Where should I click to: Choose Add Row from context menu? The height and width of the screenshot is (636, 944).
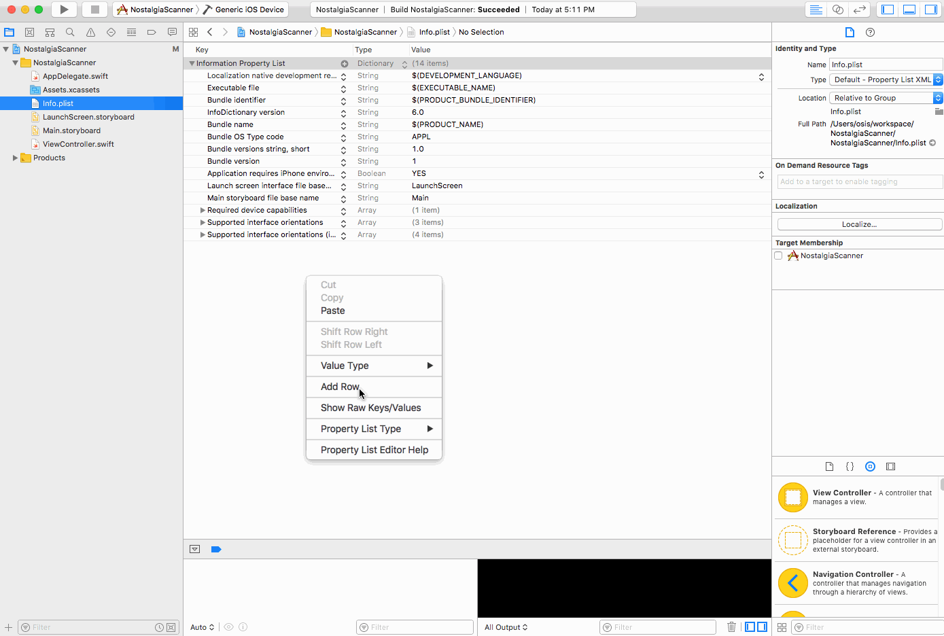(x=374, y=387)
